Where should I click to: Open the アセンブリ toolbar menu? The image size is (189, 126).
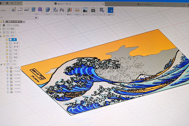[58, 15]
